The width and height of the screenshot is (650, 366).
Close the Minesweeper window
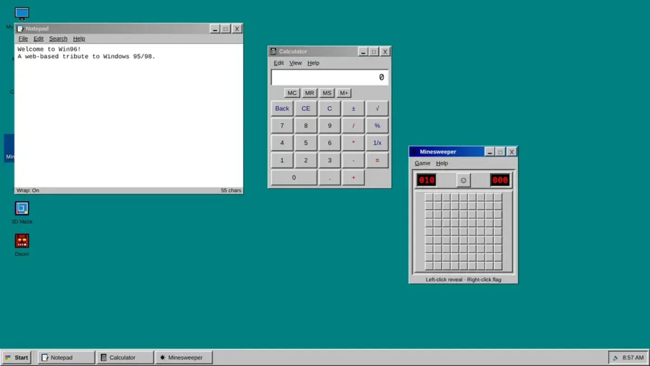511,152
